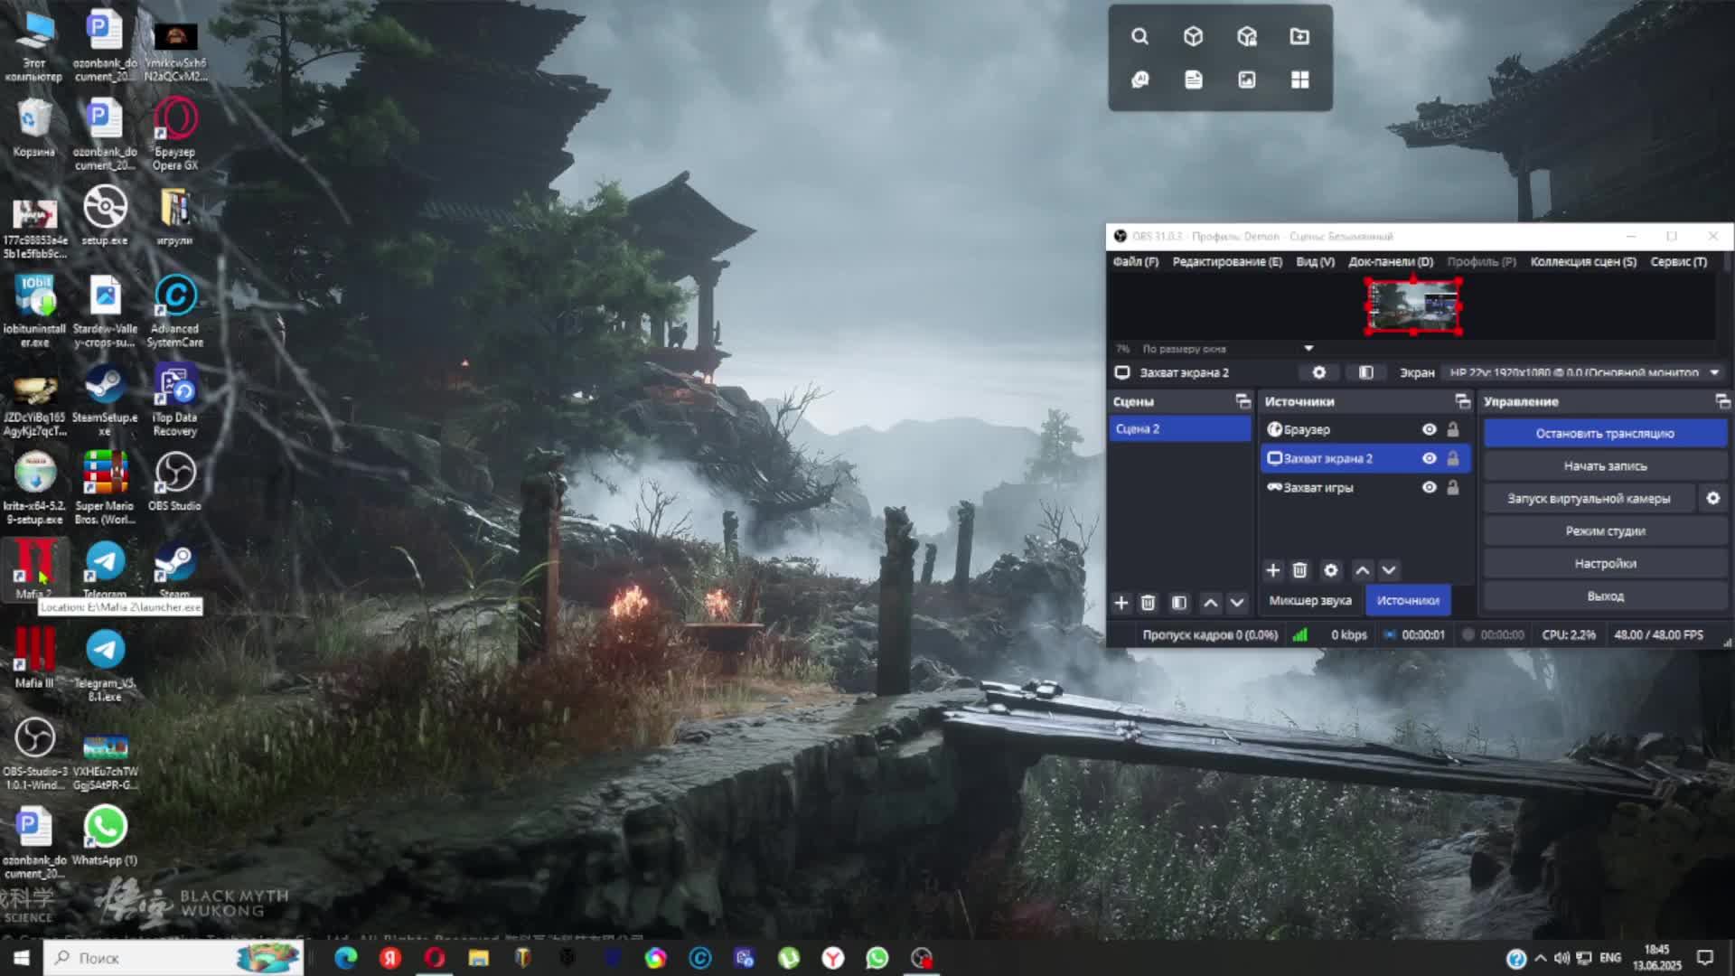Toggle visibility of Захват экрана 2 source

click(1429, 458)
